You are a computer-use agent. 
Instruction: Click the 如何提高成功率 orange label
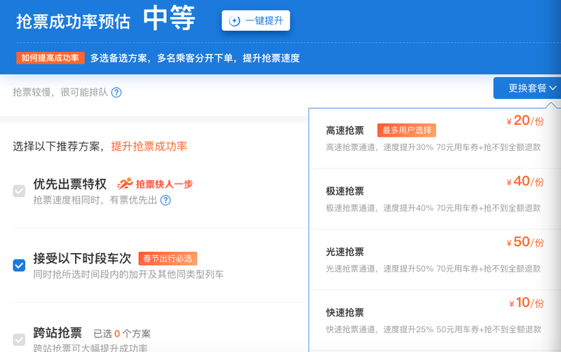click(x=50, y=58)
